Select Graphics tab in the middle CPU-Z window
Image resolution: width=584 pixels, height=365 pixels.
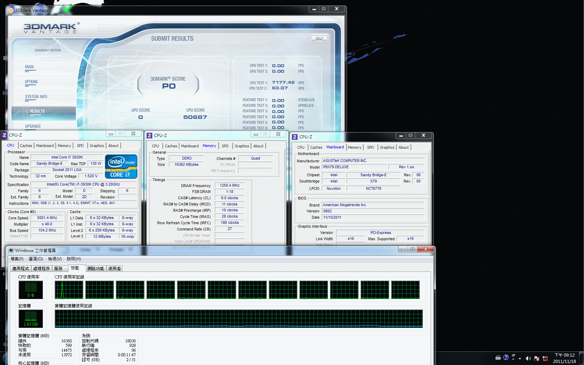242,146
